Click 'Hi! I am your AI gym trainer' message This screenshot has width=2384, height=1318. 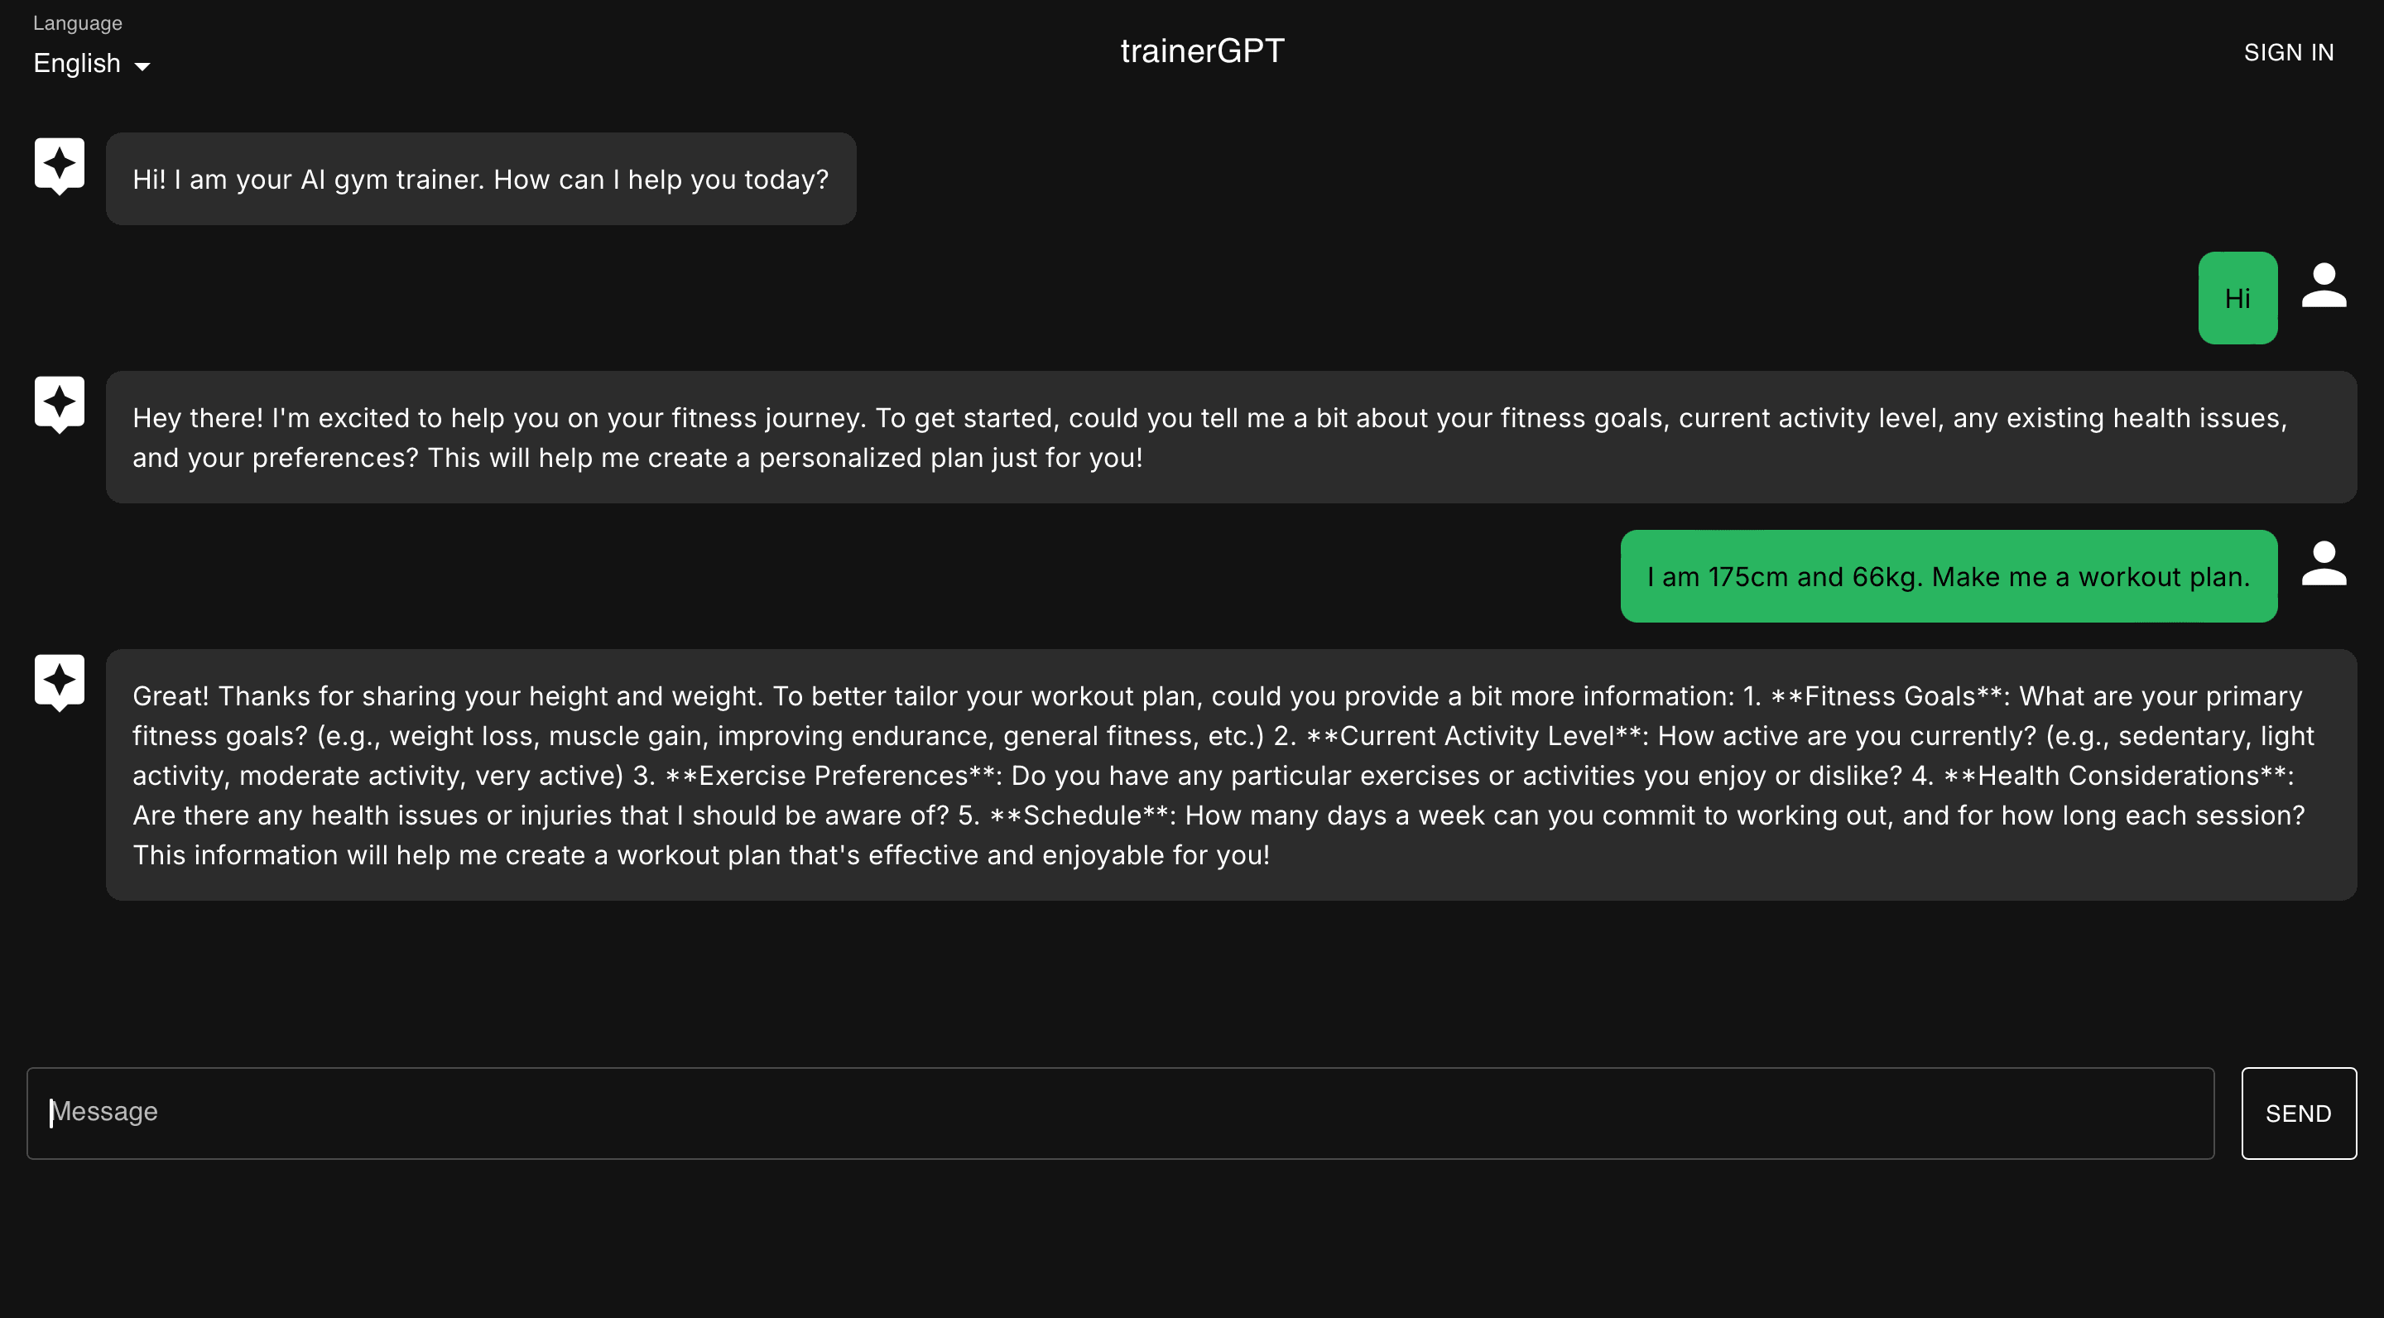481,179
